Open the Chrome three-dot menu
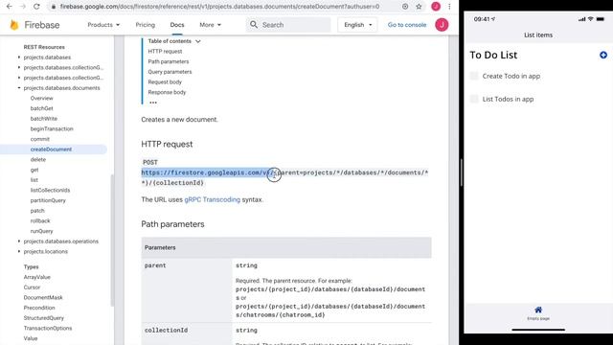 pyautogui.click(x=449, y=7)
